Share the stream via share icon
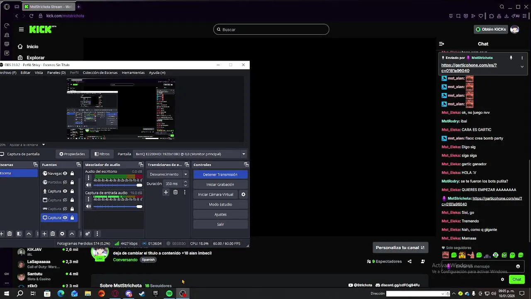Viewport: 531px width, 299px height. tap(409, 262)
